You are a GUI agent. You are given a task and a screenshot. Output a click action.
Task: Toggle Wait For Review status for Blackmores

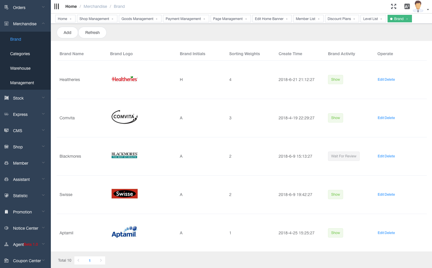(343, 156)
